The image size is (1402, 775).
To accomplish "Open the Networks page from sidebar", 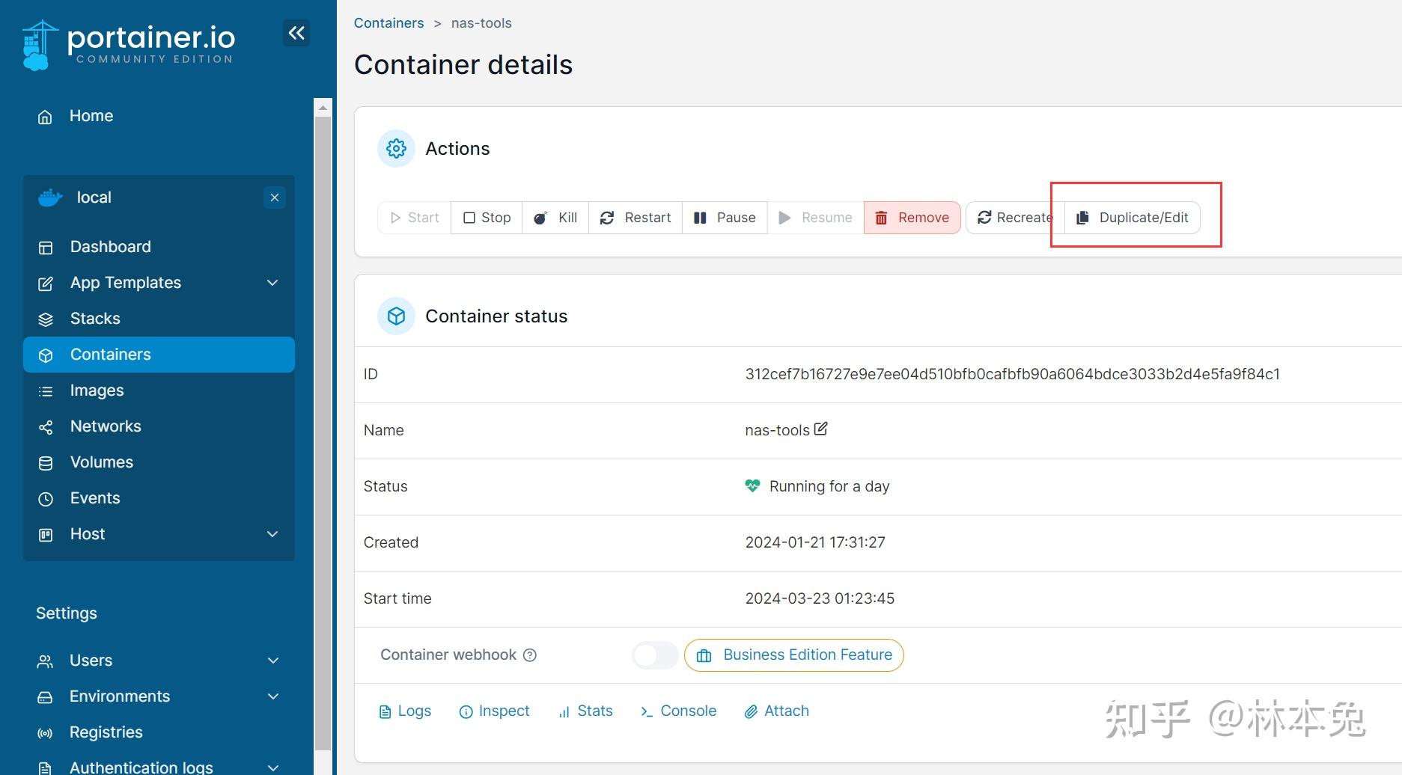I will click(105, 426).
